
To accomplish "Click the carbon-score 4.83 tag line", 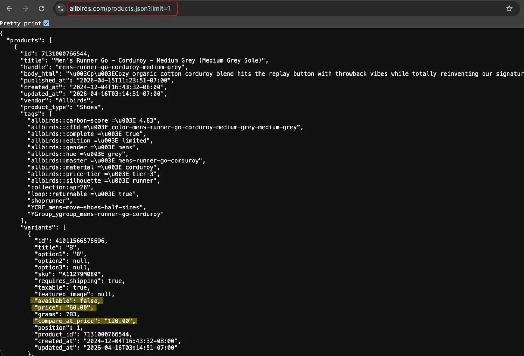I will (x=93, y=120).
